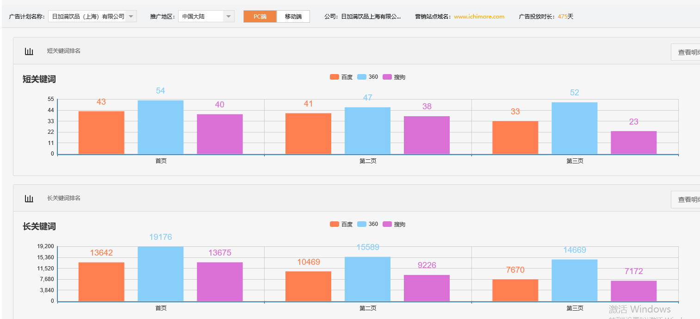
Task: Click the bar chart icon beside 长关键词排名
Action: click(x=29, y=199)
